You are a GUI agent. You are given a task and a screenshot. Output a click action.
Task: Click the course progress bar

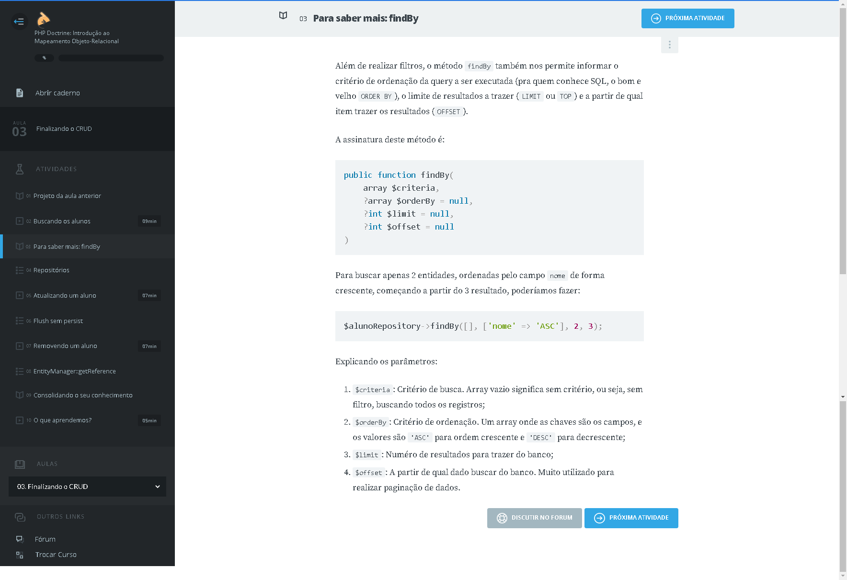tap(111, 58)
